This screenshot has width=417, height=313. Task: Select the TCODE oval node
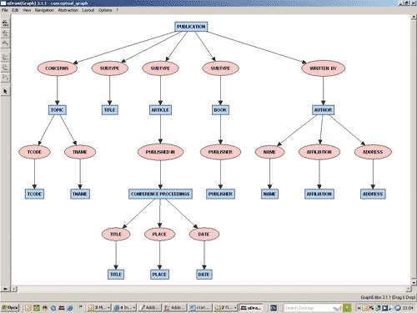tap(34, 152)
